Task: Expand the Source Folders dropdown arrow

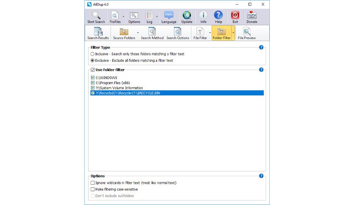Action: coord(138,33)
